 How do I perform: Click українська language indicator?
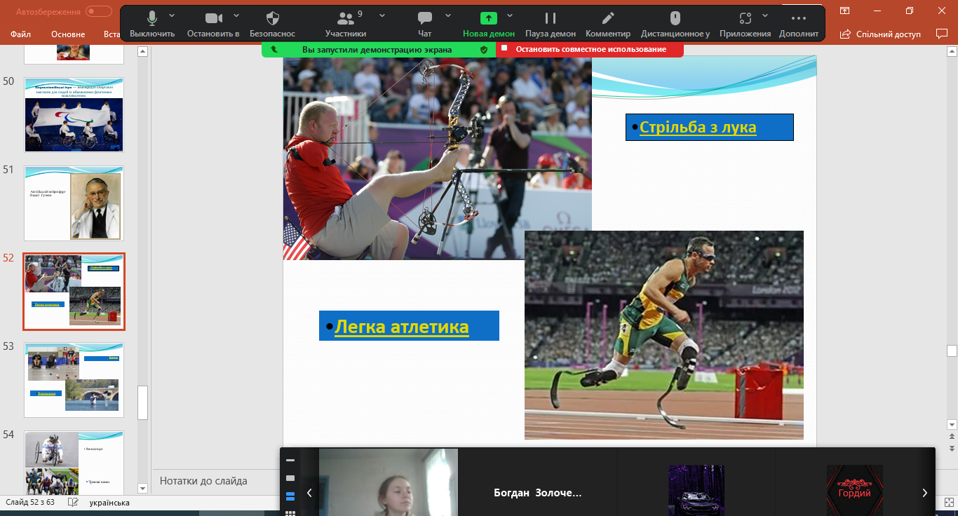click(109, 503)
